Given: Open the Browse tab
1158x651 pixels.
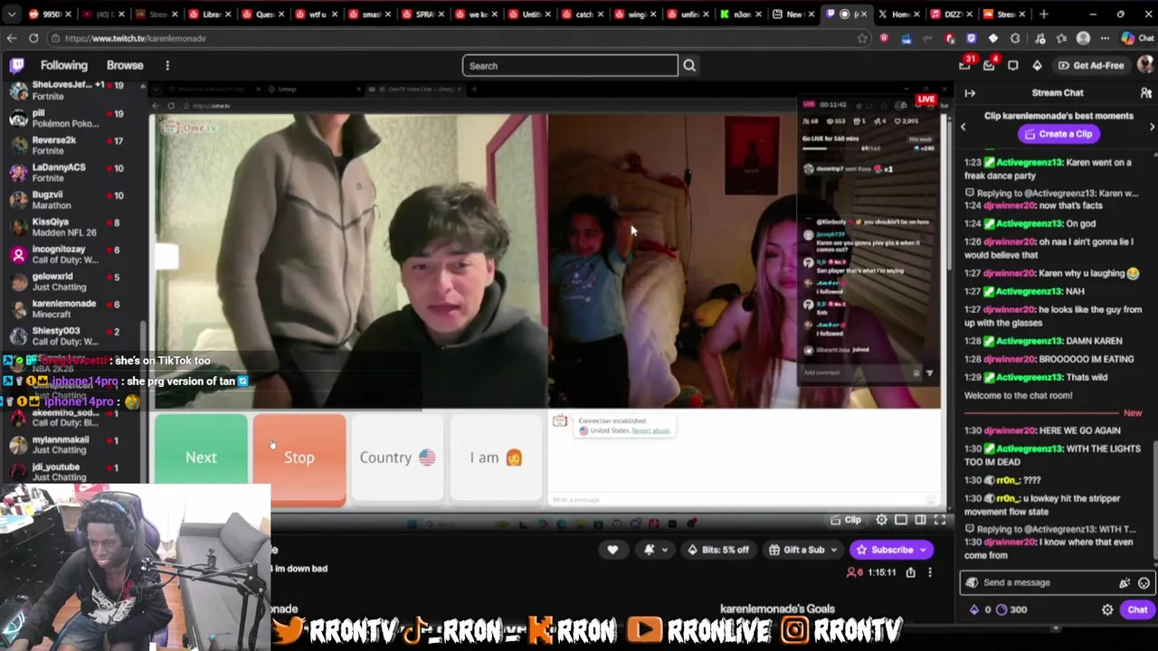Looking at the screenshot, I should tap(125, 65).
